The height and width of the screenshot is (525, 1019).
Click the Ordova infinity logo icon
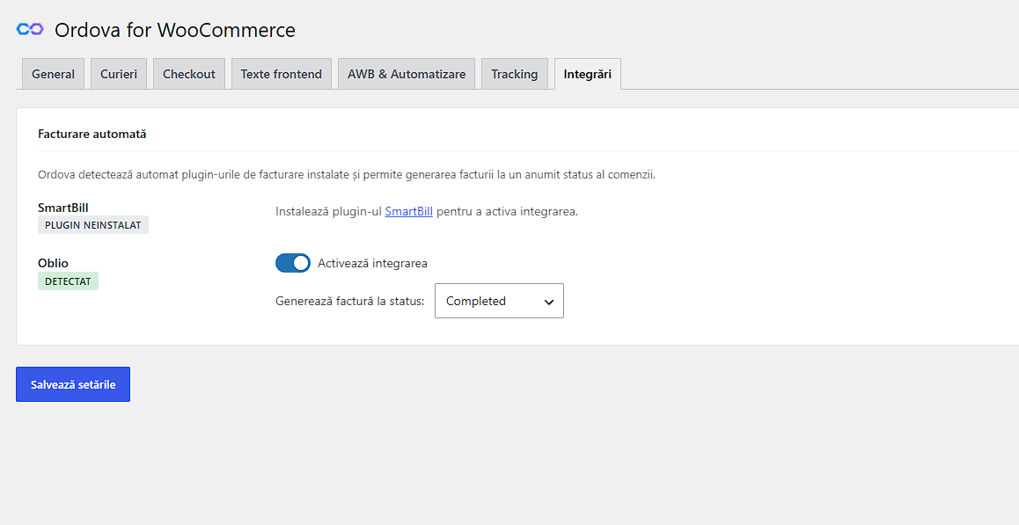(x=30, y=29)
